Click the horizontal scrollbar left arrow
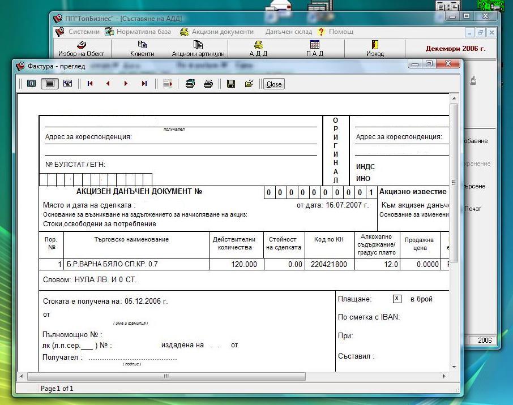The height and width of the screenshot is (405, 513). click(x=22, y=376)
